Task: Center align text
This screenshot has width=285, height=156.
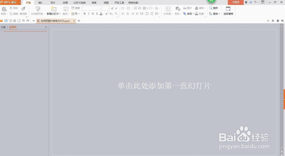Action: [128, 14]
